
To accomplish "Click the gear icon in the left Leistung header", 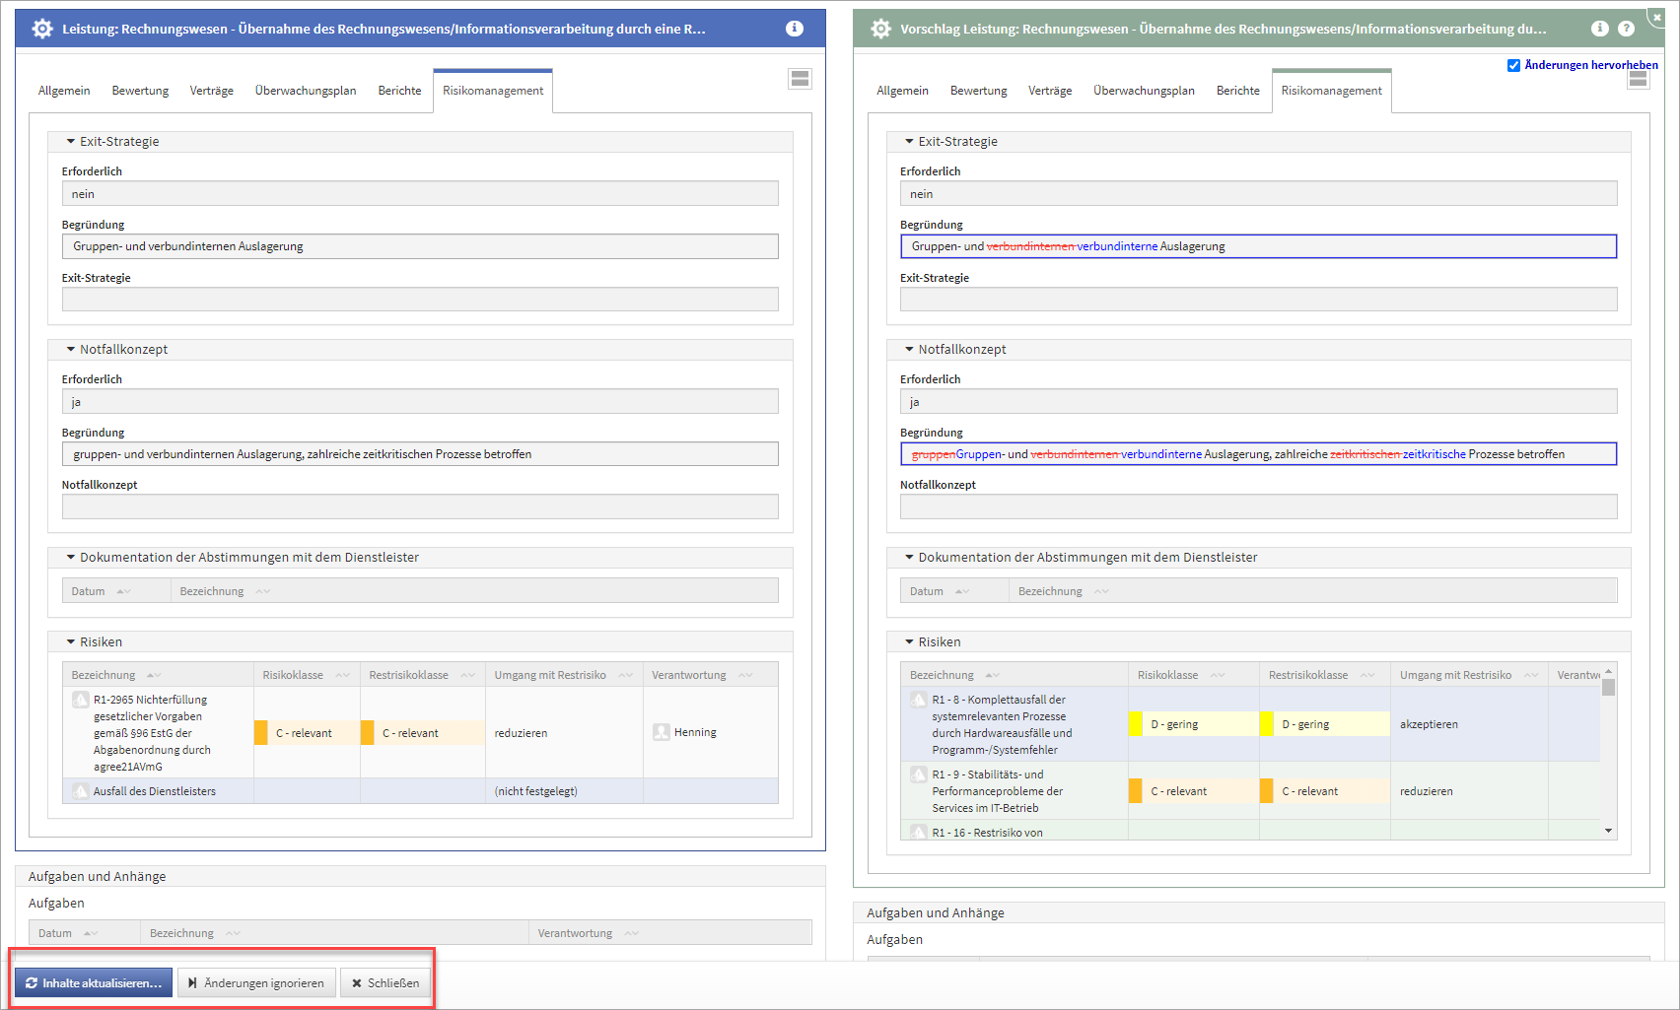I will pos(42,29).
